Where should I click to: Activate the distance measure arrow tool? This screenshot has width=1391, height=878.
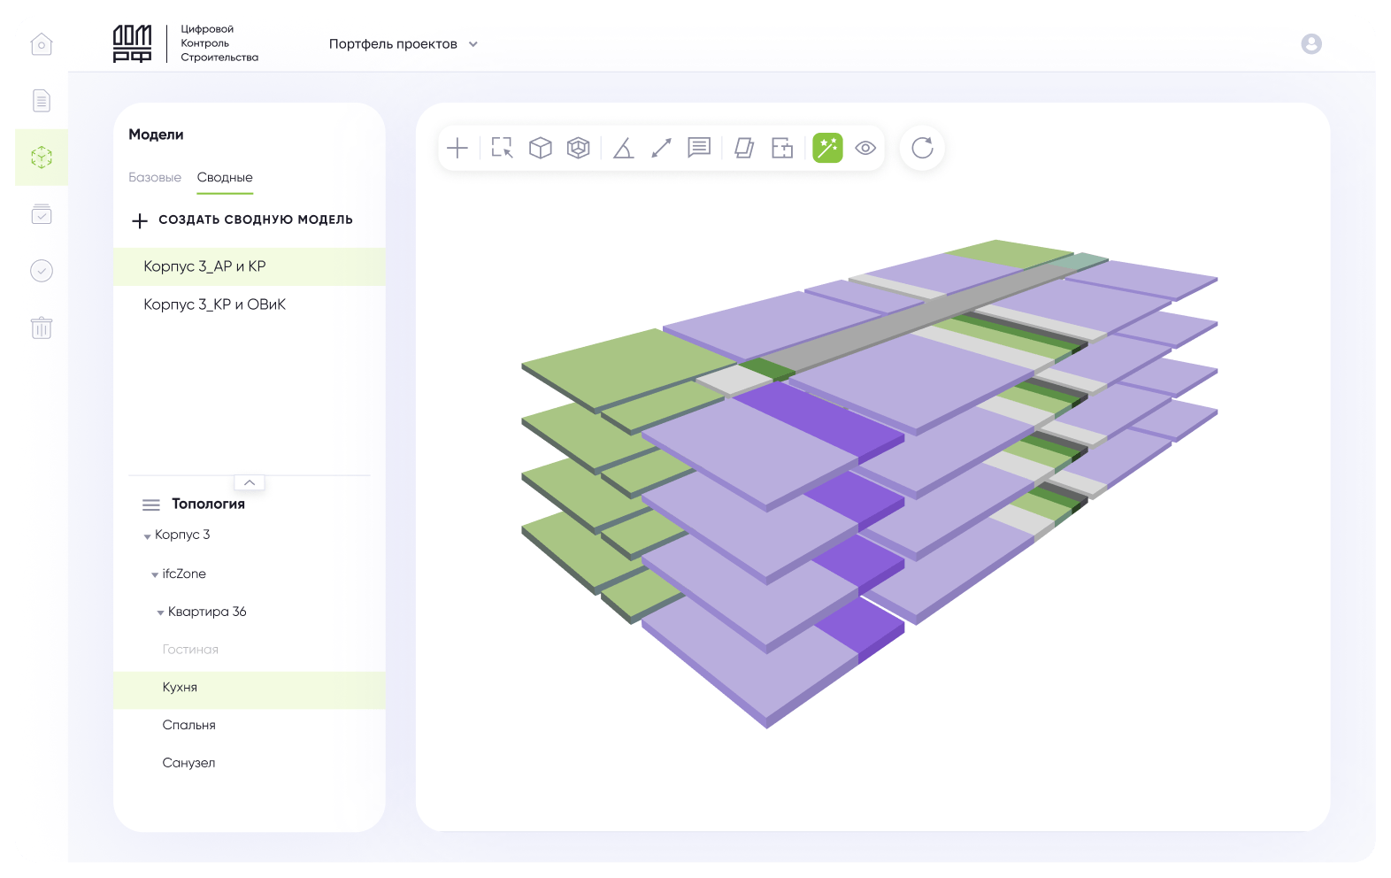[661, 148]
